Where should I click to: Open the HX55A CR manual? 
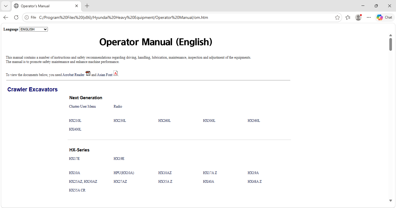click(x=77, y=190)
